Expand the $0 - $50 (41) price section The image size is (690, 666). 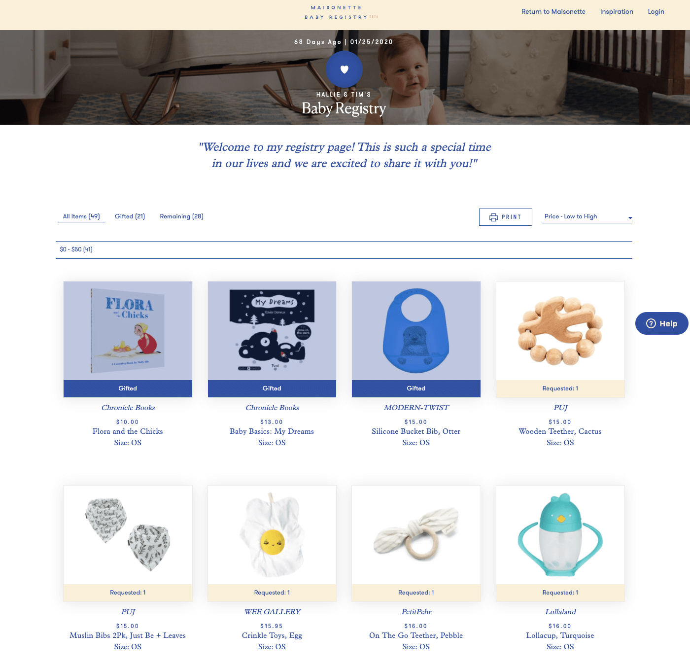(x=344, y=249)
